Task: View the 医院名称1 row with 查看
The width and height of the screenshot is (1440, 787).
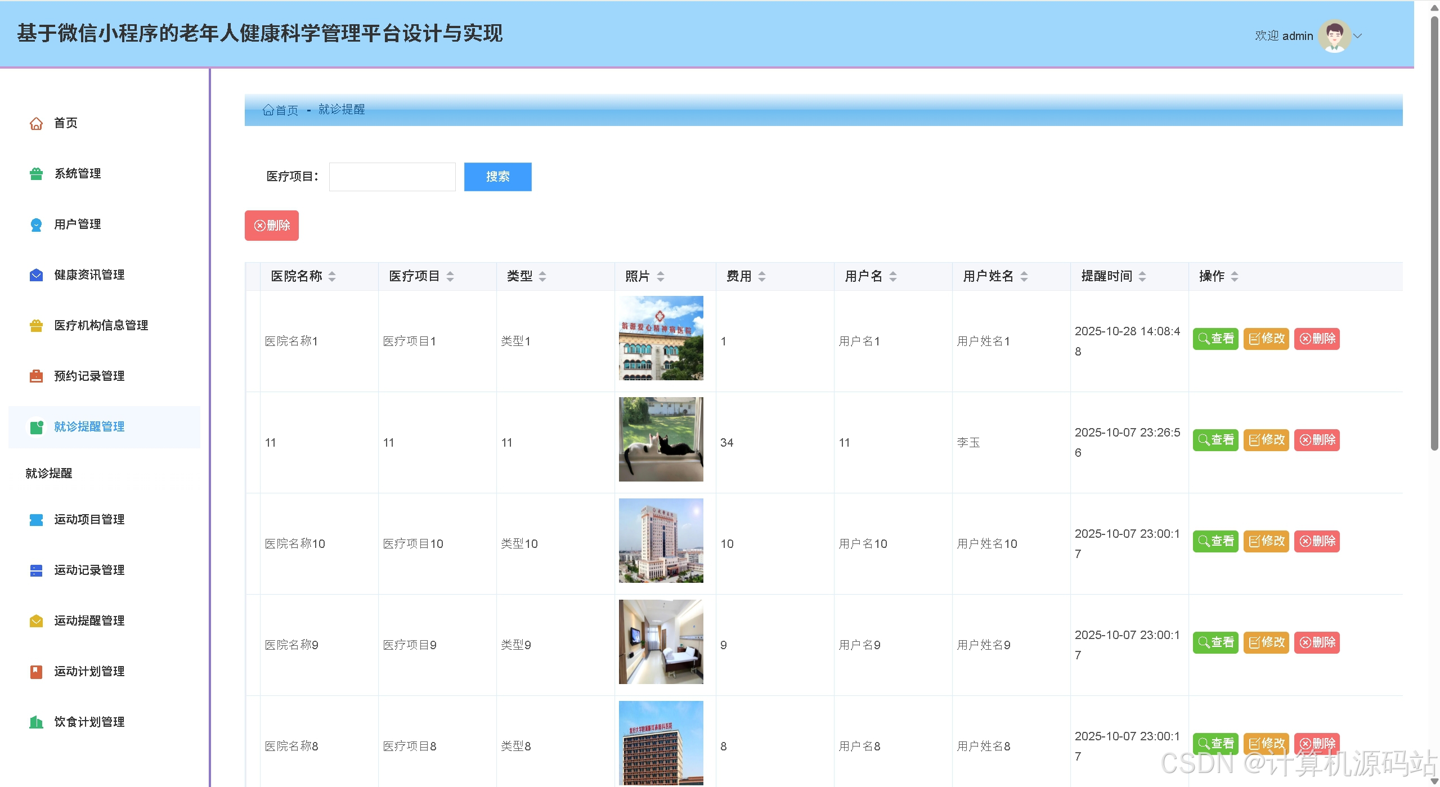Action: [1215, 339]
